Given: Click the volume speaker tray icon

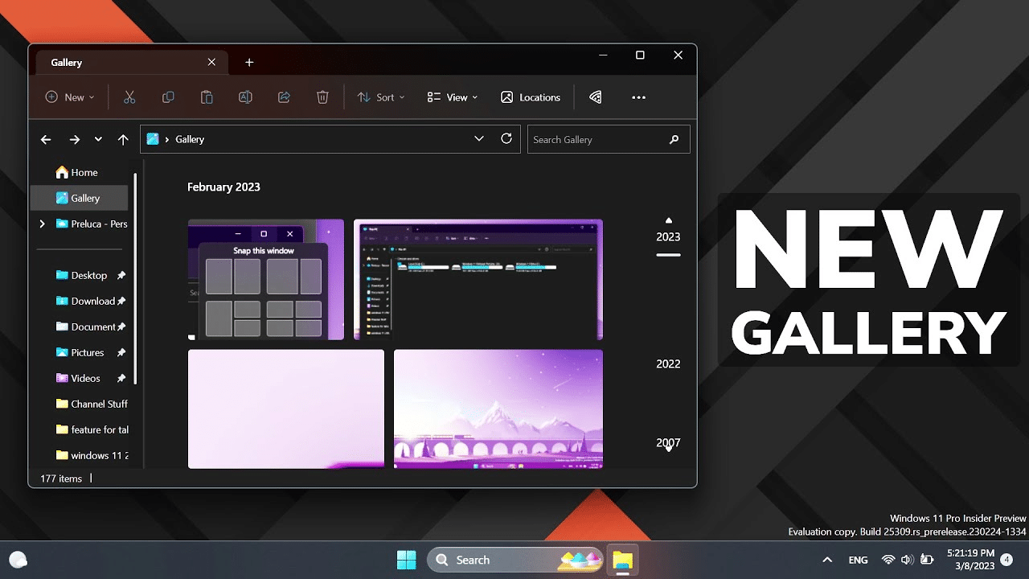Looking at the screenshot, I should pyautogui.click(x=908, y=560).
